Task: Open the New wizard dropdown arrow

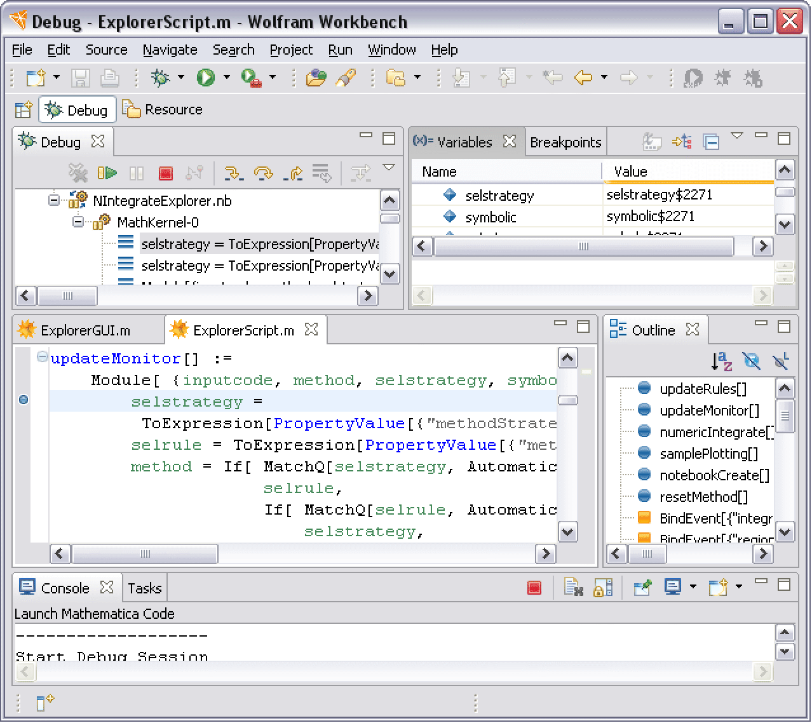Action: (x=57, y=78)
